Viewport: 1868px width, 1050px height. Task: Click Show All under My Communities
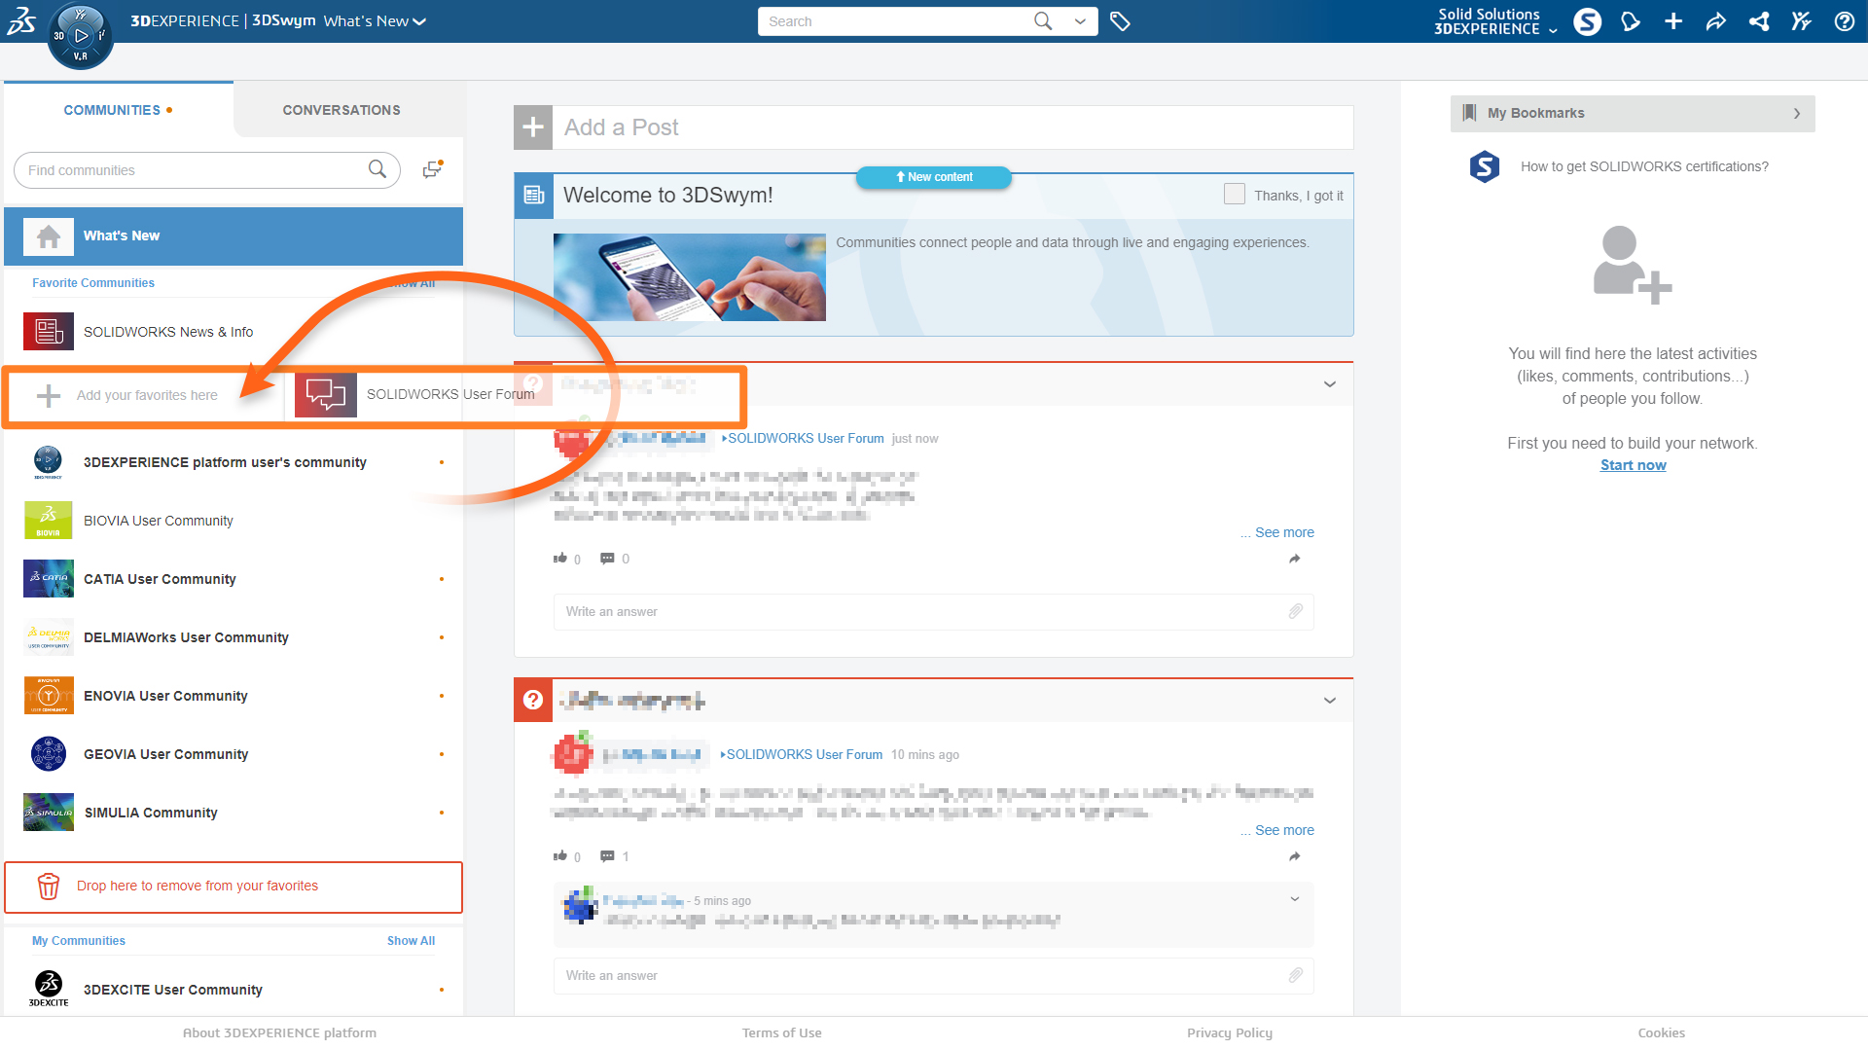411,941
